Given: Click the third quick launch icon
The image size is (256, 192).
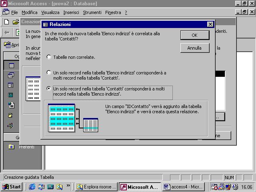Looking at the screenshot, I should point(50,187).
